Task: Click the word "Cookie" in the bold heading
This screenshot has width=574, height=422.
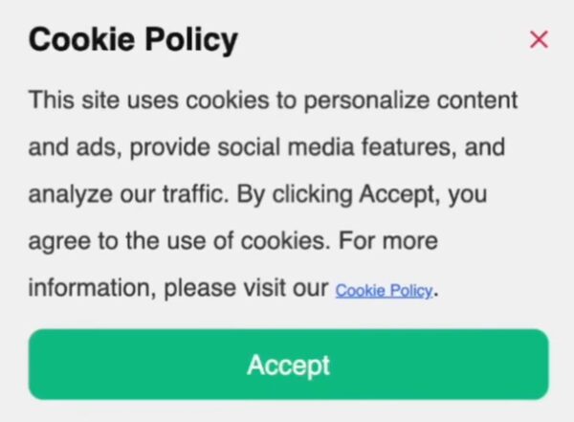Action: tap(79, 41)
